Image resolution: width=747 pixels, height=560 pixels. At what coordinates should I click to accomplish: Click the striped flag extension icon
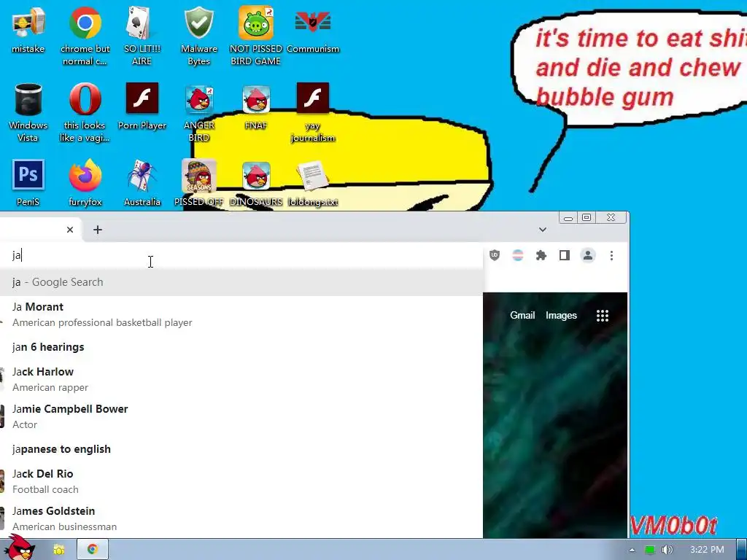(x=518, y=256)
